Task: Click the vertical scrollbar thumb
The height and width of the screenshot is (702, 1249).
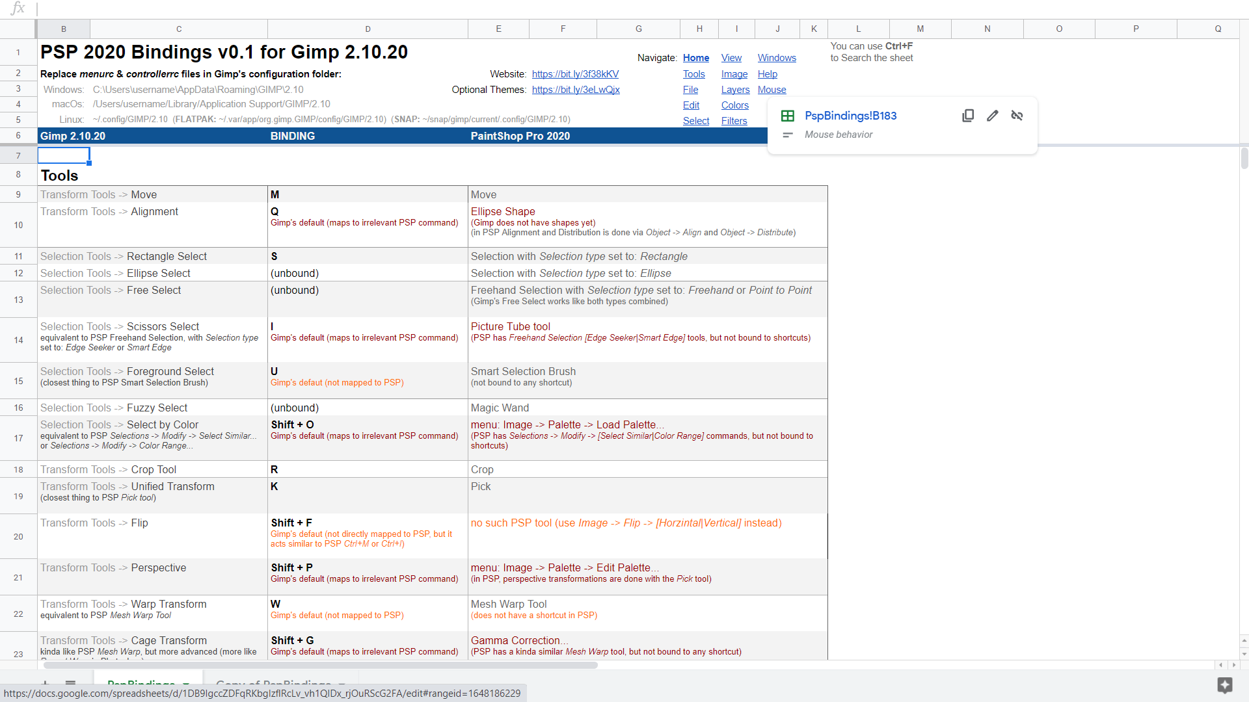Action: point(1244,158)
